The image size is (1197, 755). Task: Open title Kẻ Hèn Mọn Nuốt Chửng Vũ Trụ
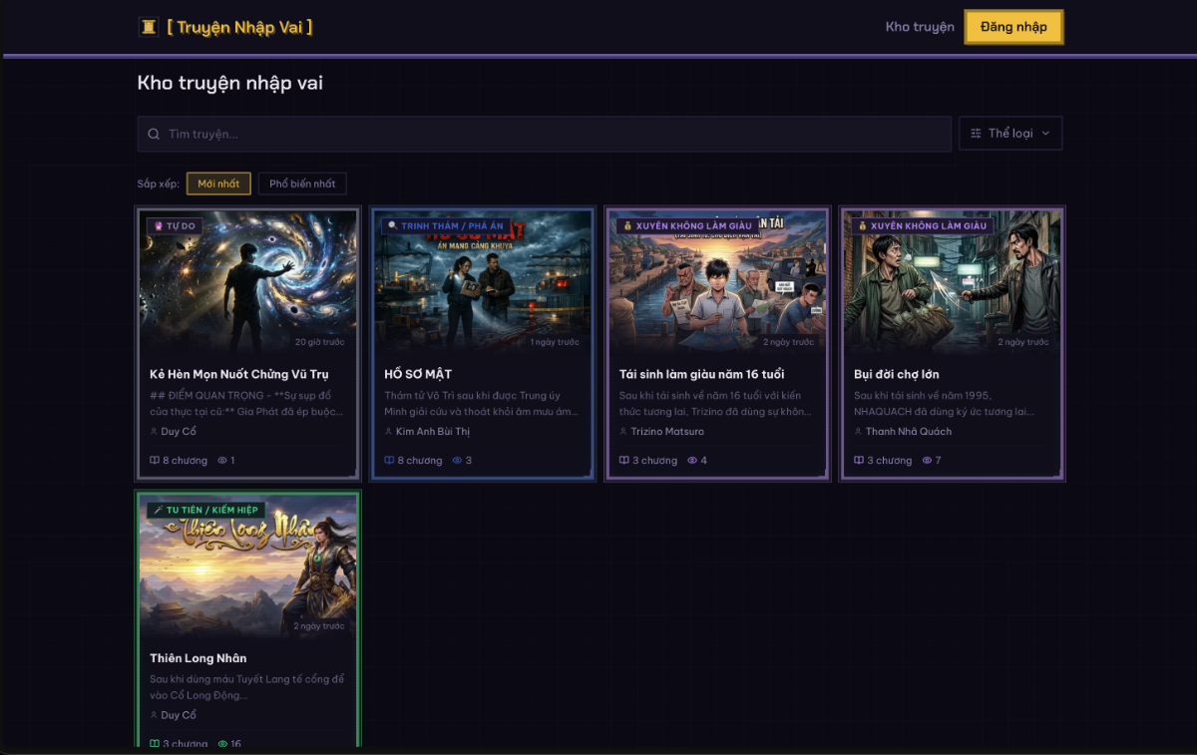click(239, 374)
